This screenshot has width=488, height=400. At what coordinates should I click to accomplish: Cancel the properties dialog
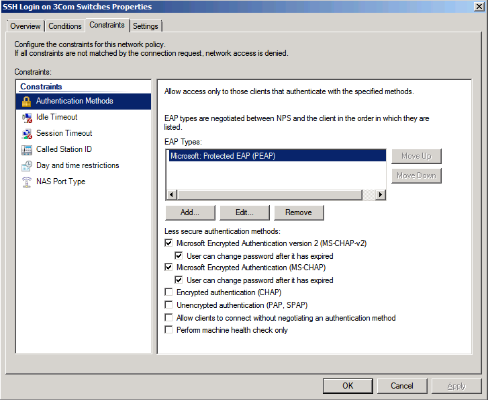(x=402, y=386)
